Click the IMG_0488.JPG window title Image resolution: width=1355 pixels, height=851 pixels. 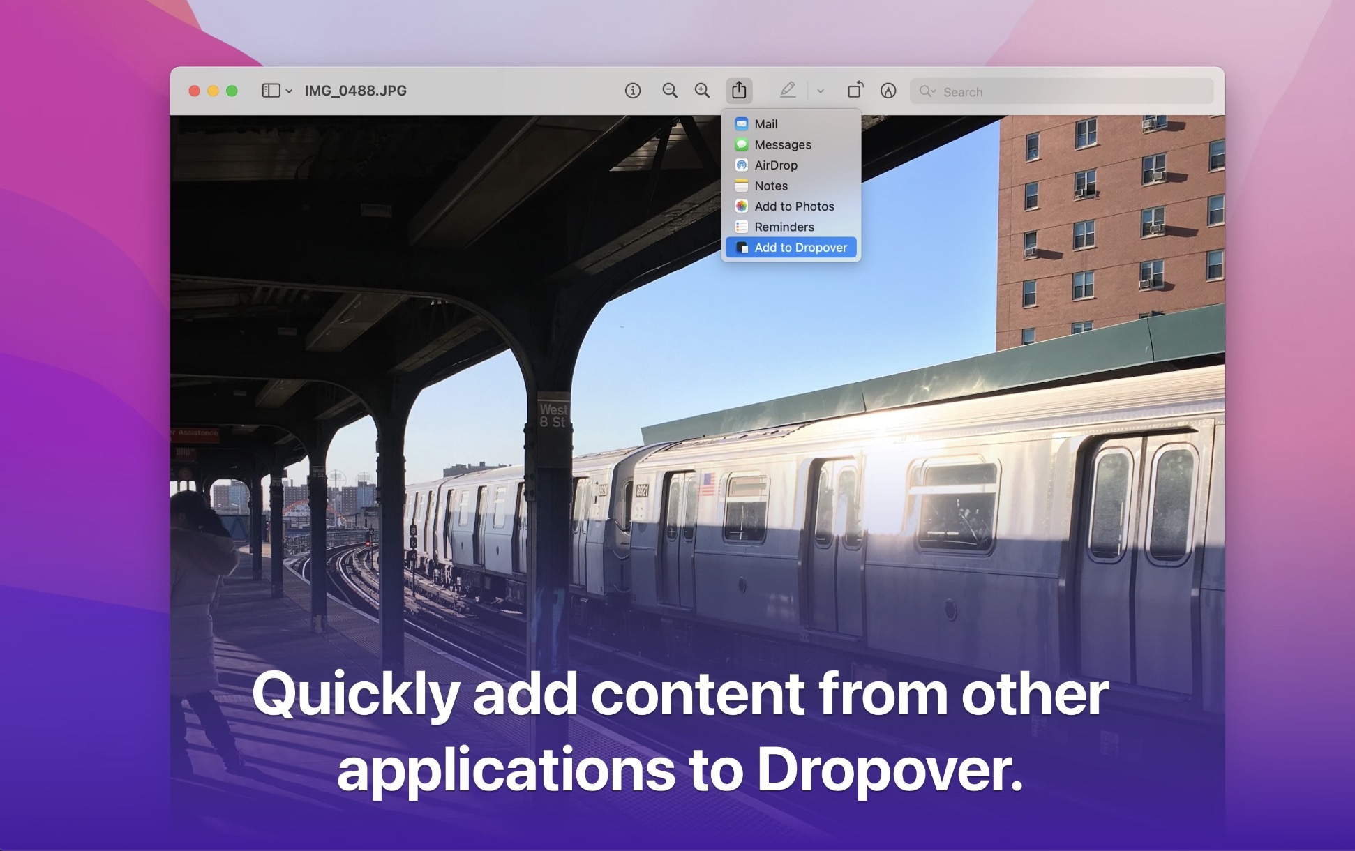(356, 91)
